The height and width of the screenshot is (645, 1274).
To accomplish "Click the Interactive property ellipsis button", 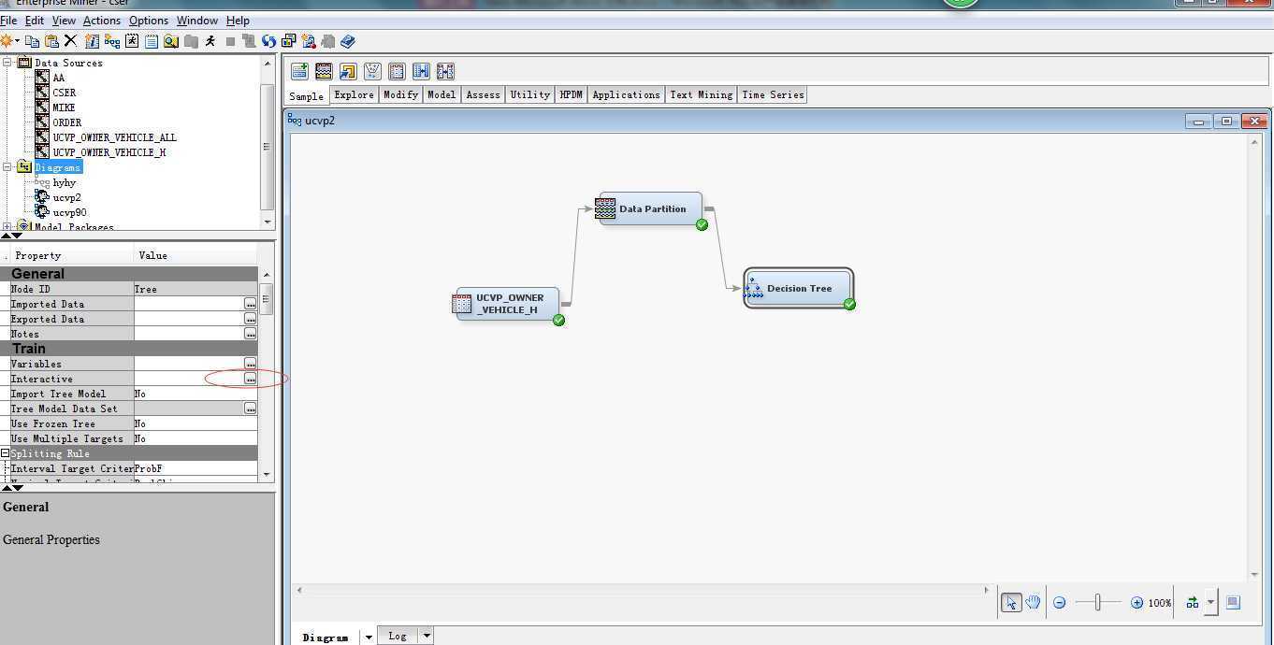I will tap(251, 379).
